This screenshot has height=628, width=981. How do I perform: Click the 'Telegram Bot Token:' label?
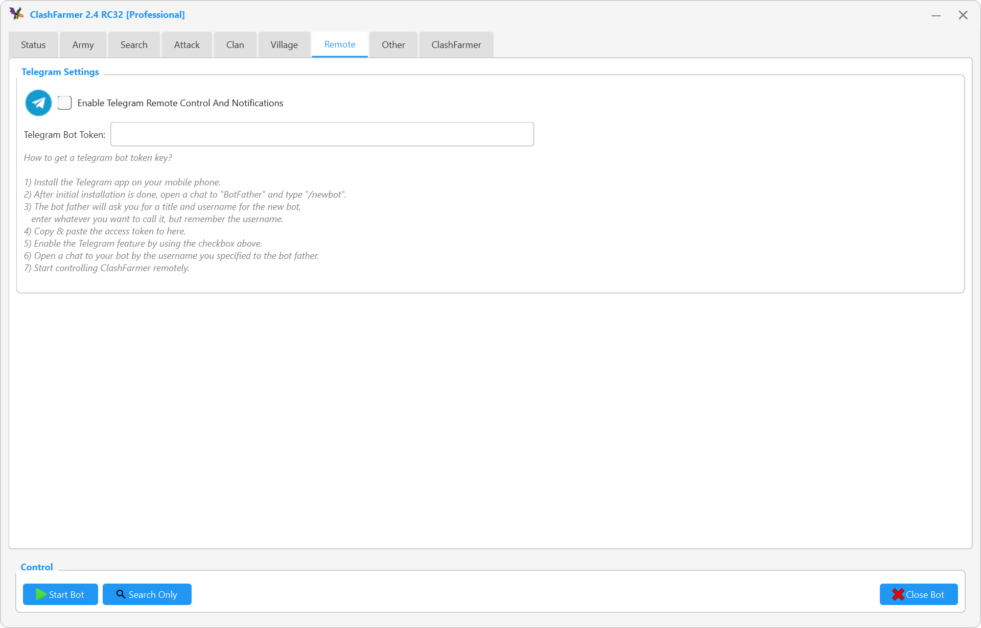point(64,135)
